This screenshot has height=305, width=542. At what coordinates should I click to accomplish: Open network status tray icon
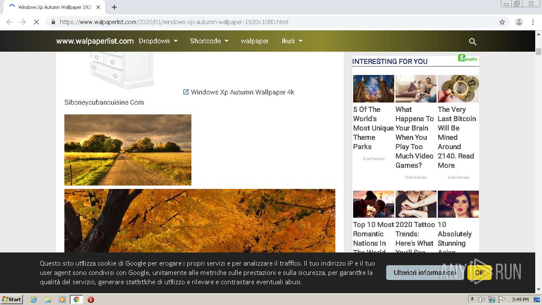[x=491, y=299]
